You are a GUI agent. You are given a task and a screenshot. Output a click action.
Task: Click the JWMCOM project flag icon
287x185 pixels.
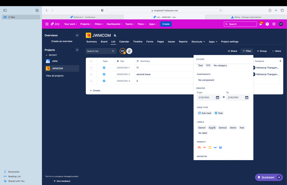coord(88,35)
